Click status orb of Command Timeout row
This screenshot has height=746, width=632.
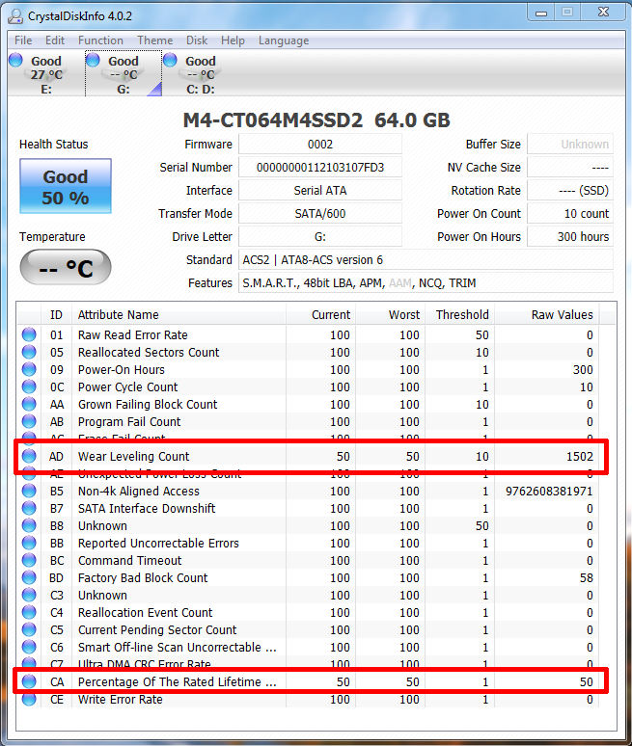29,560
